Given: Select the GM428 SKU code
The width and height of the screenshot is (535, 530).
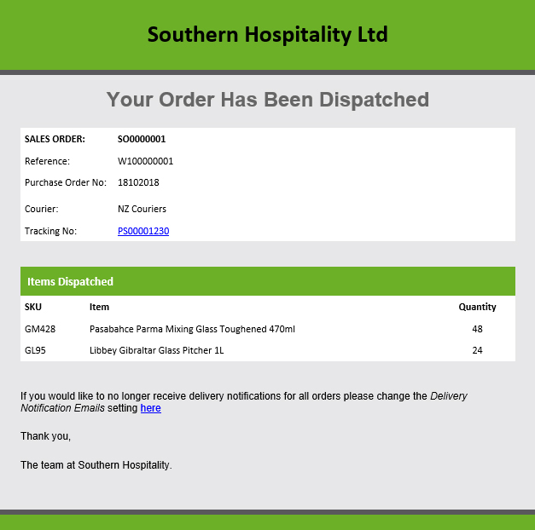Looking at the screenshot, I should tap(40, 329).
